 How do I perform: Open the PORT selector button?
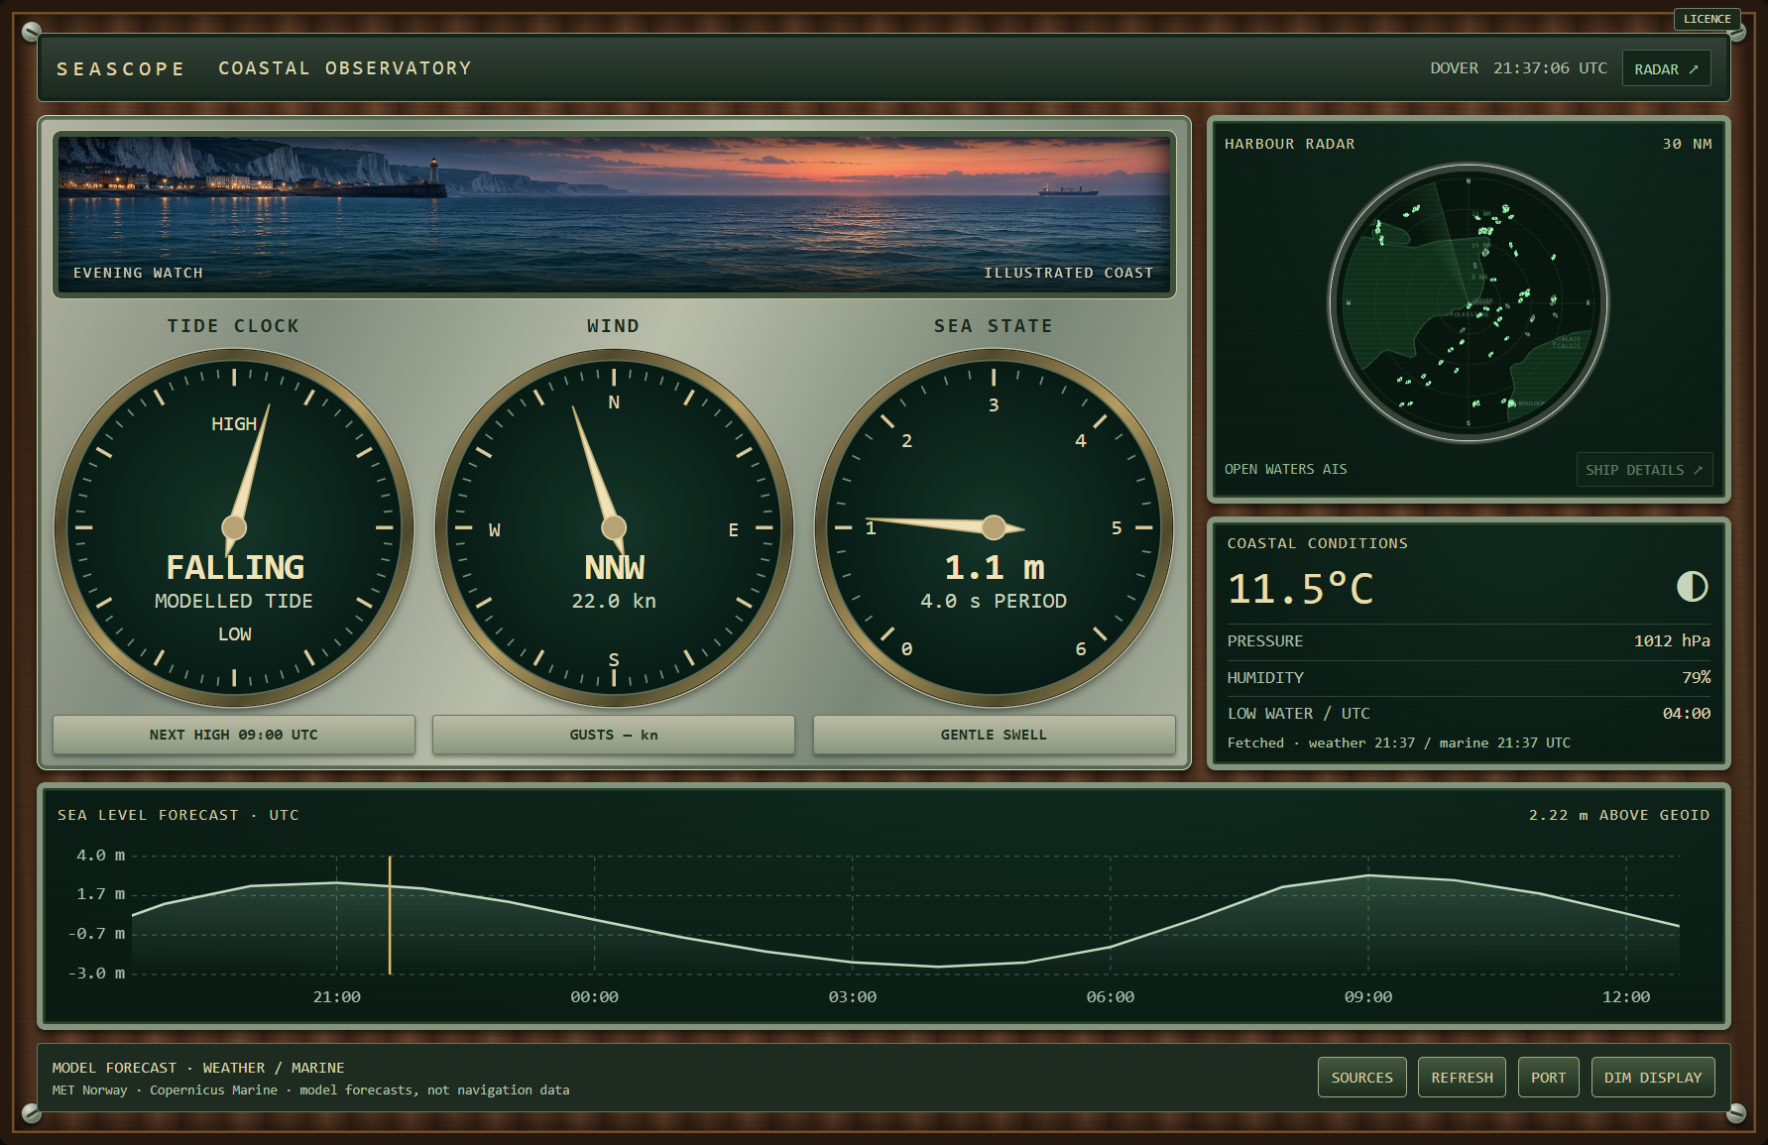click(x=1548, y=1078)
